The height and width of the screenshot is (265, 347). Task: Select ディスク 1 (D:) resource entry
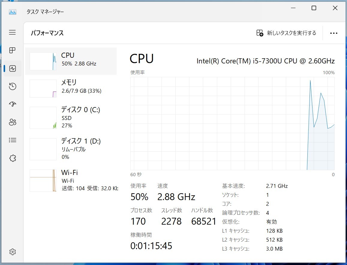pyautogui.click(x=71, y=149)
